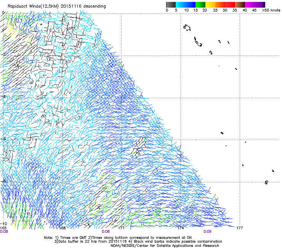Image resolution: width=282 pixels, height=248 pixels.
Task: Click the northernmost island outline right of the 174 gridline
Action: click(x=187, y=28)
